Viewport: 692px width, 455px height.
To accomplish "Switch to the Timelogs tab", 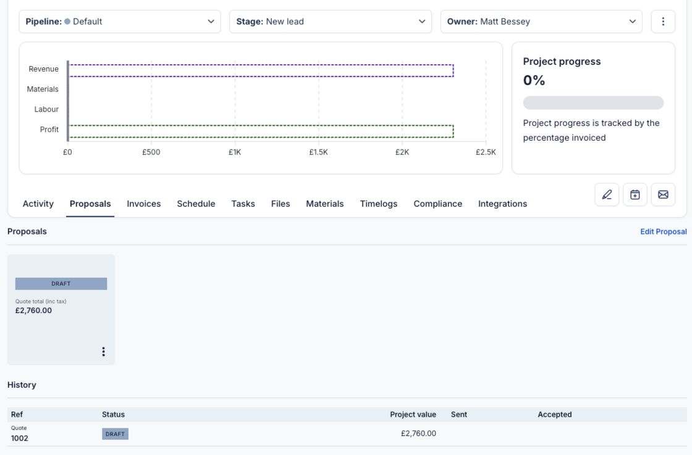I will [379, 204].
